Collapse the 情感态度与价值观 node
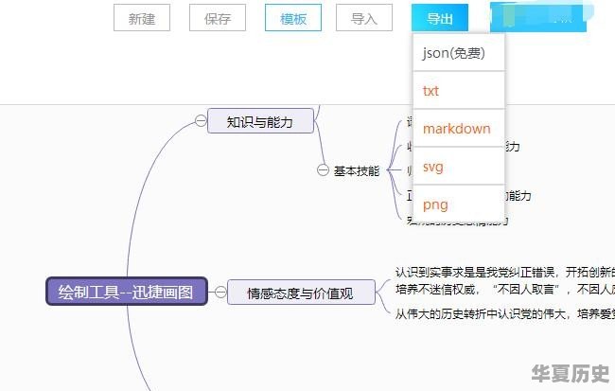This screenshot has height=391, width=615. [x=220, y=293]
